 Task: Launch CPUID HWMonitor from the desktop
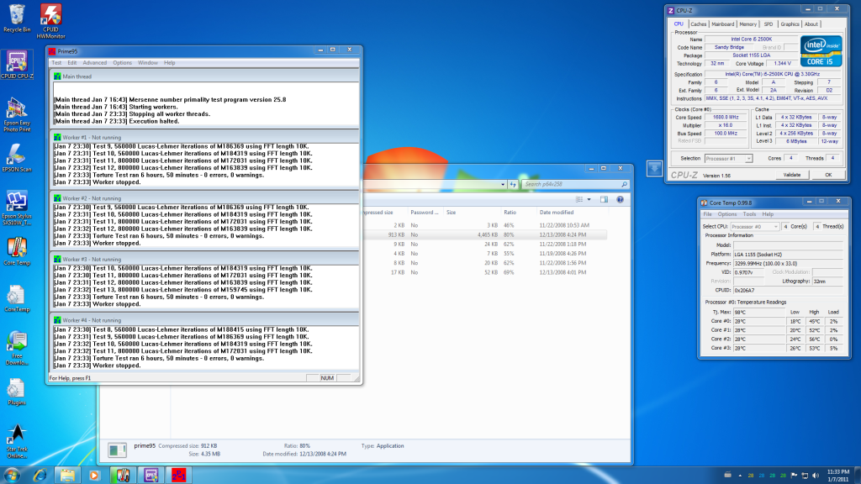tap(50, 21)
